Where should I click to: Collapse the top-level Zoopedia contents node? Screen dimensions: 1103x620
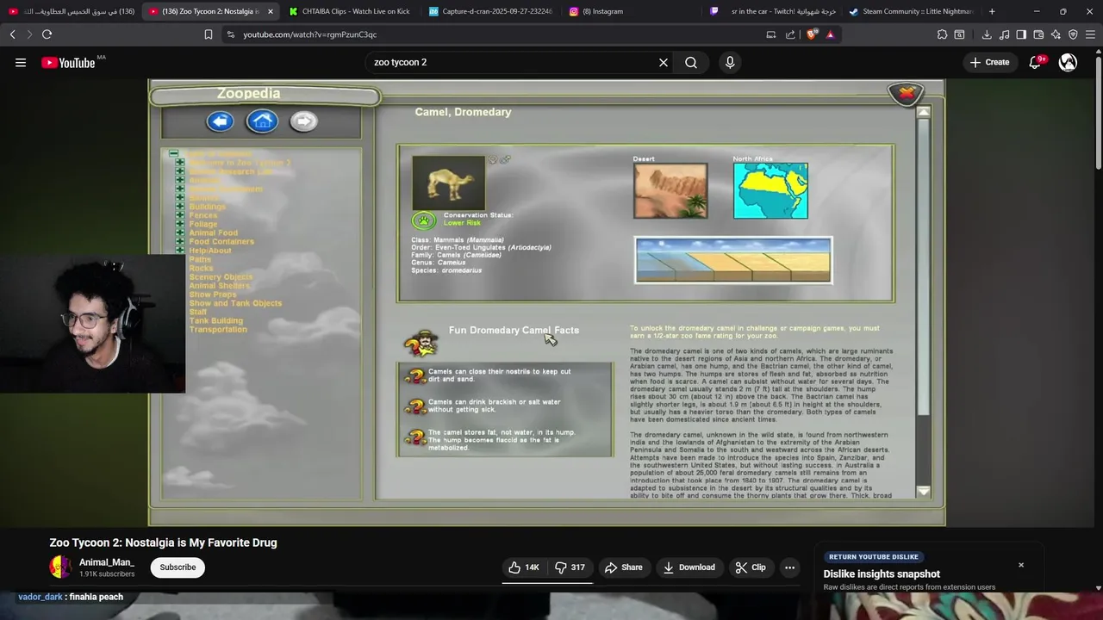(x=173, y=153)
